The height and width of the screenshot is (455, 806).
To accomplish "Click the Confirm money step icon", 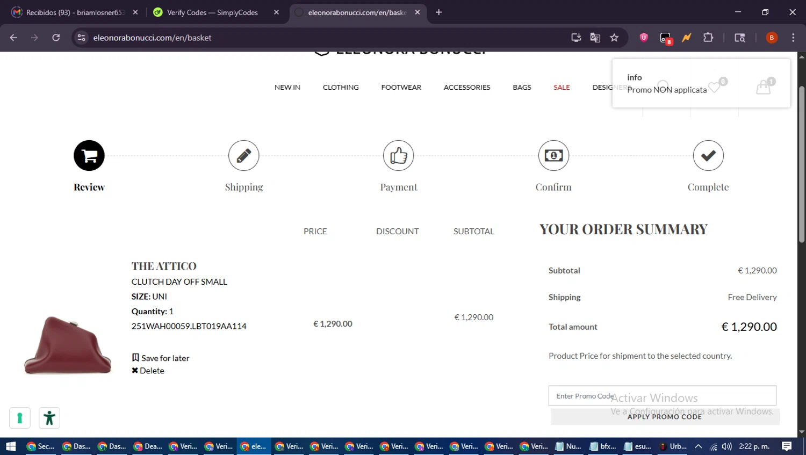I will click(x=553, y=156).
